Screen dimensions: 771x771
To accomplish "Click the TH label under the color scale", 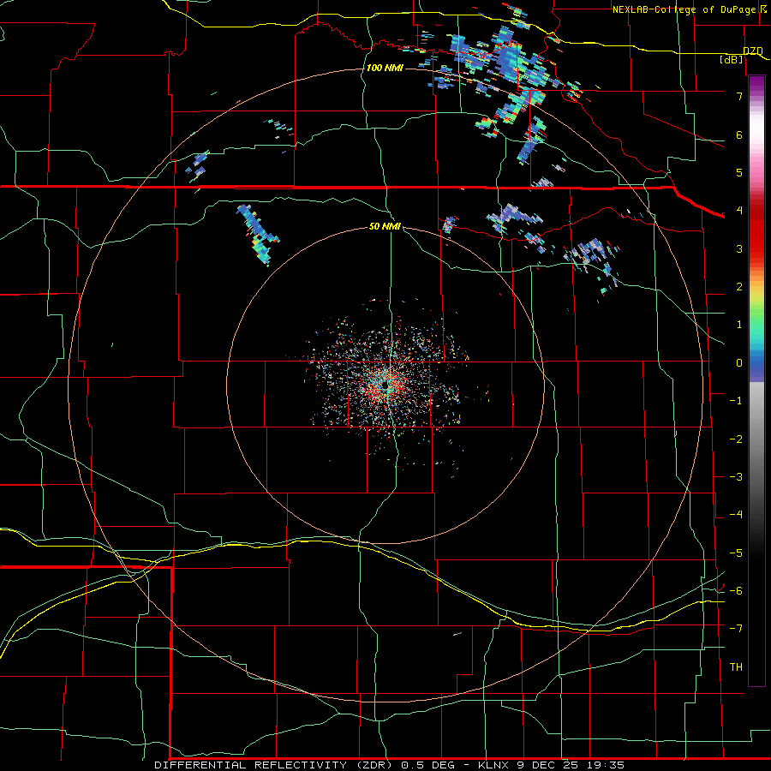I will [736, 666].
